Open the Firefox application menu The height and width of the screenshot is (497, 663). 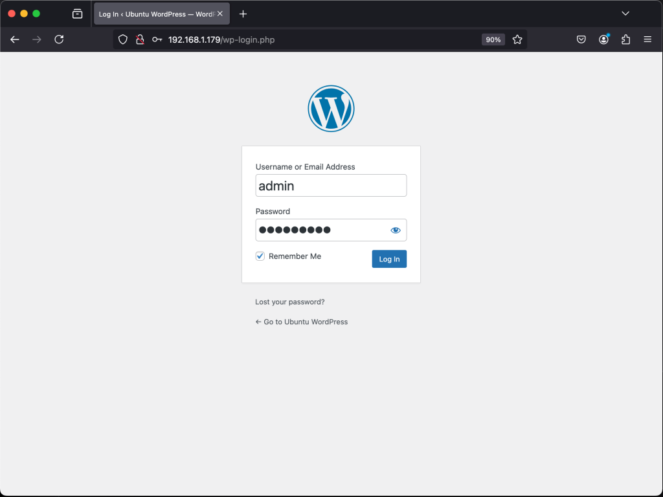coord(647,39)
